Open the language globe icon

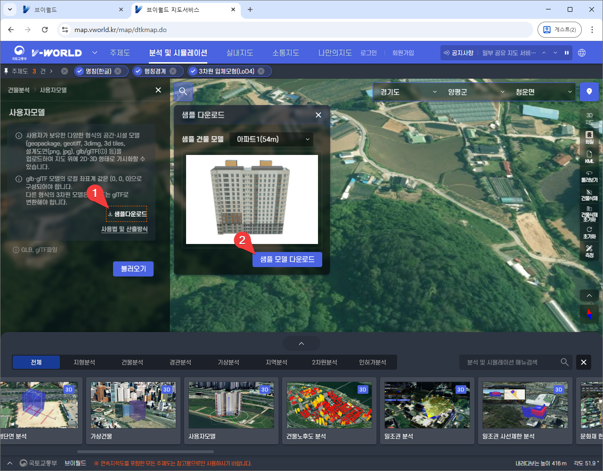point(582,53)
